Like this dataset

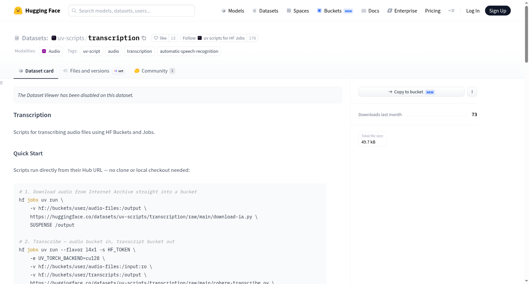click(x=160, y=38)
